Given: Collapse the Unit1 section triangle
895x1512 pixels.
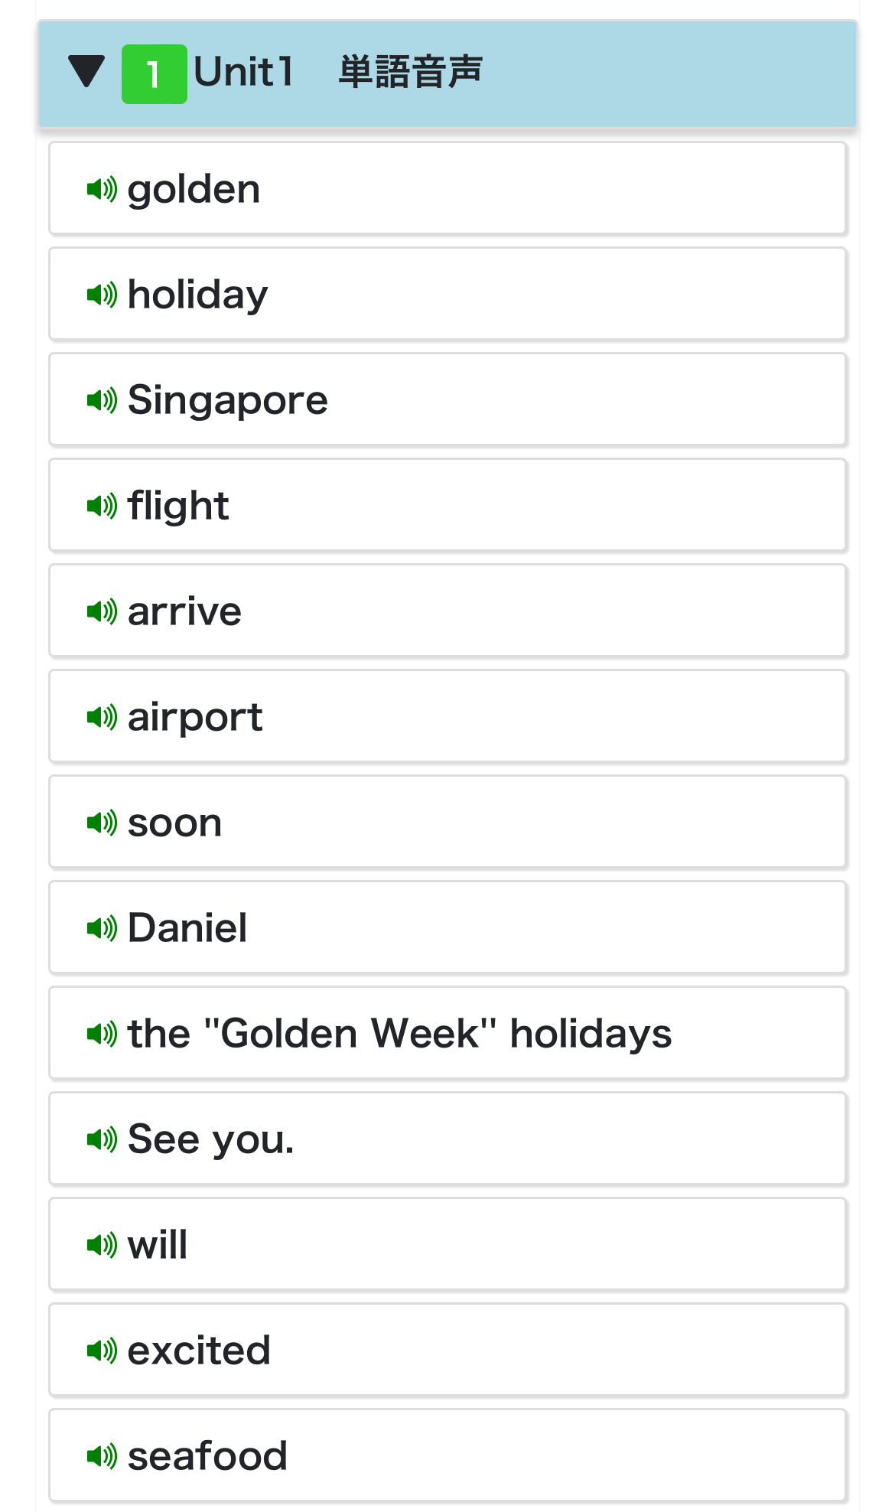Looking at the screenshot, I should pyautogui.click(x=86, y=72).
